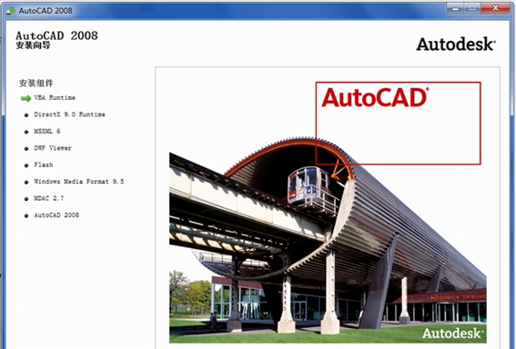The height and width of the screenshot is (349, 516).
Task: Select the MSXML 6 entry
Action: coord(47,131)
